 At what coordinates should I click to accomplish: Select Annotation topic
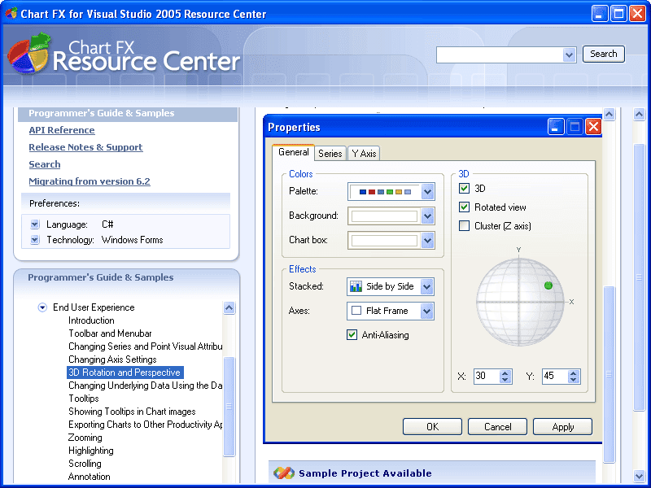pyautogui.click(x=90, y=477)
